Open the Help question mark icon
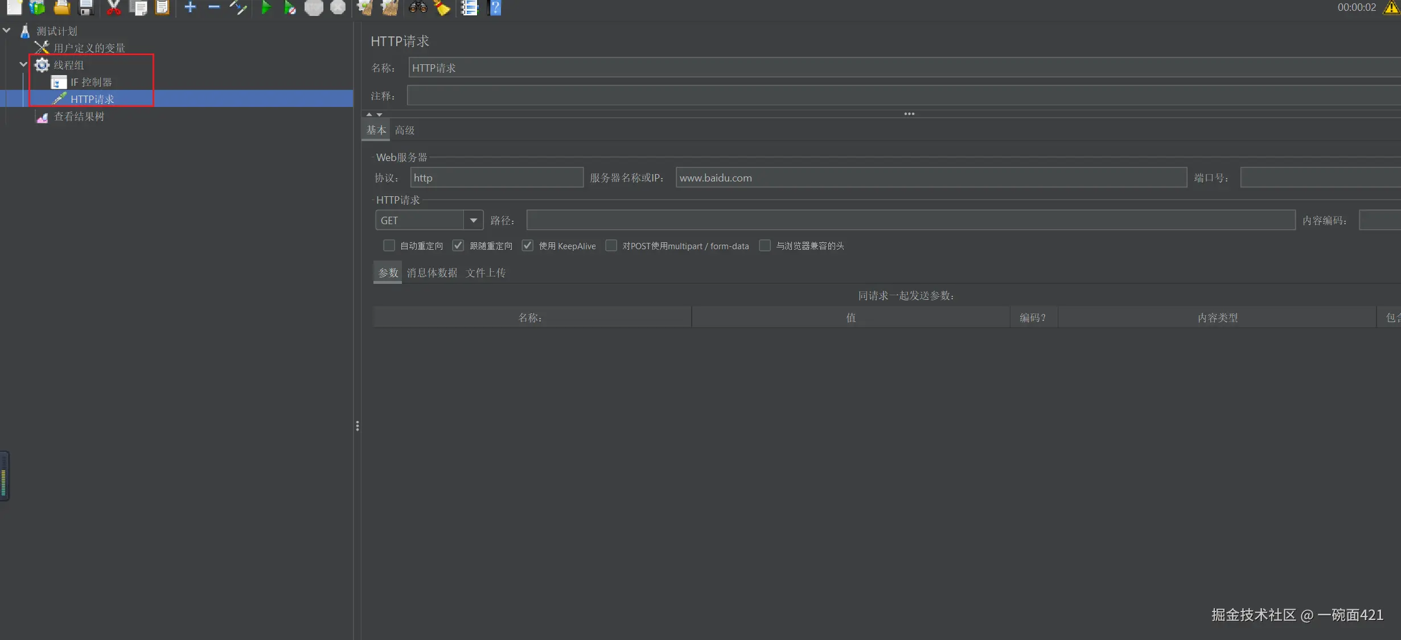 pos(495,7)
